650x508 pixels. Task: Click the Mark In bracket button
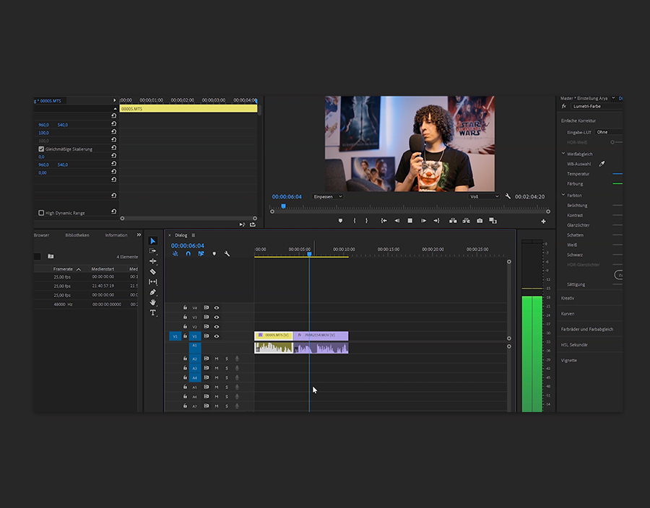[355, 221]
